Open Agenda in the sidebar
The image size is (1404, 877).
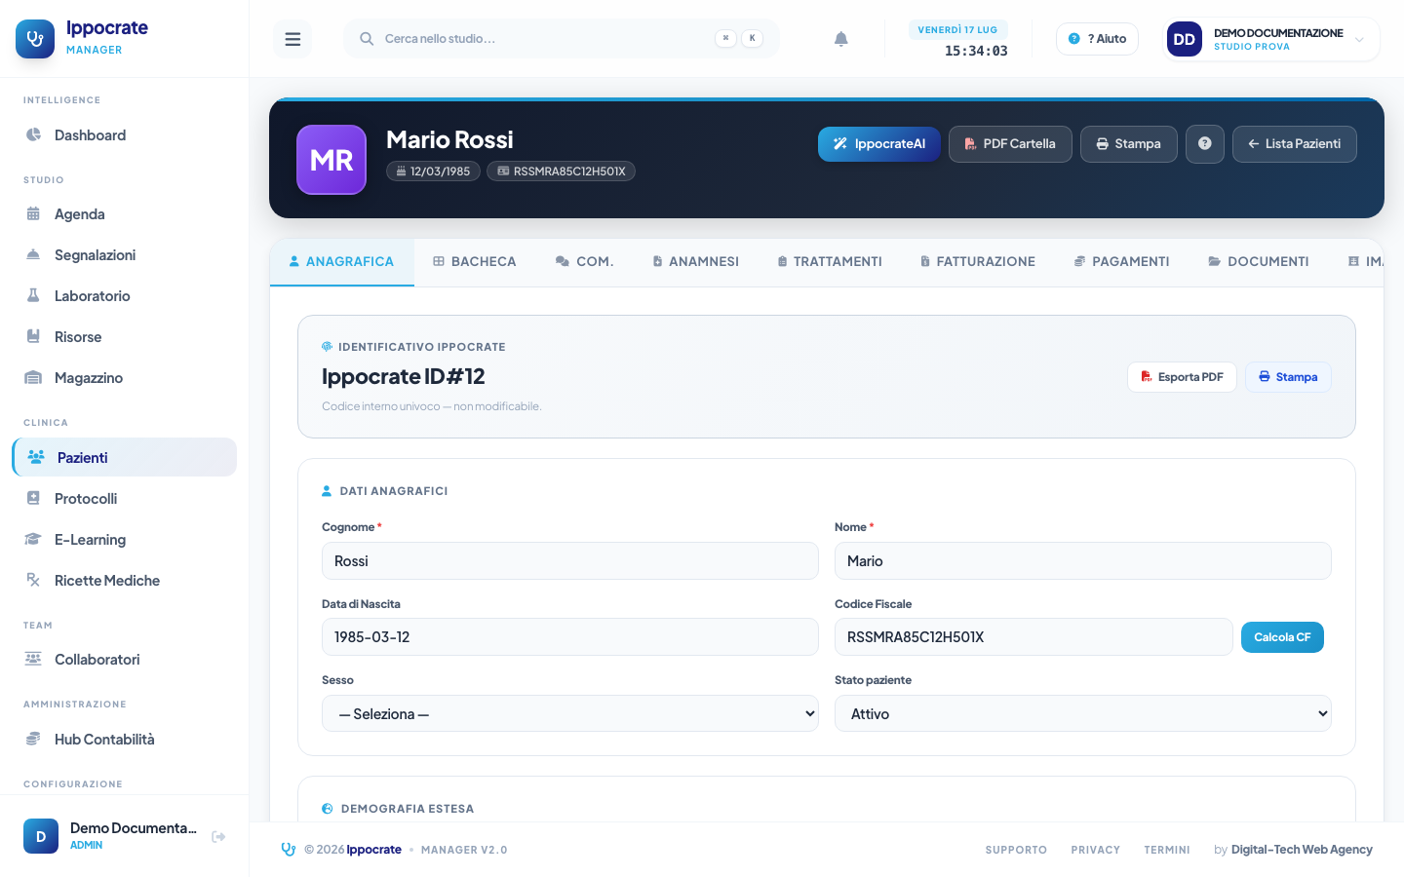pos(125,214)
